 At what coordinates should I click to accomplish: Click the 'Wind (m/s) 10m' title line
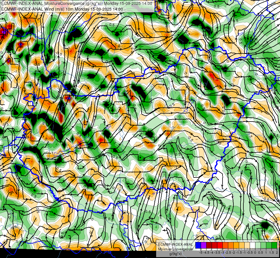[62, 9]
